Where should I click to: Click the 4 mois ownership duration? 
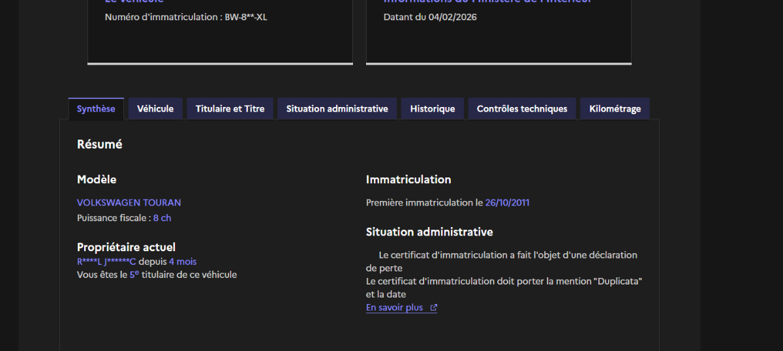tap(183, 262)
